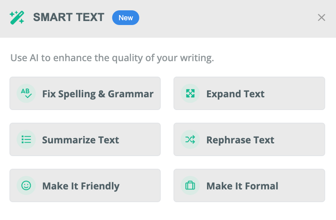
Task: Click the shuffle arrows rephrase icon
Action: [x=190, y=140]
